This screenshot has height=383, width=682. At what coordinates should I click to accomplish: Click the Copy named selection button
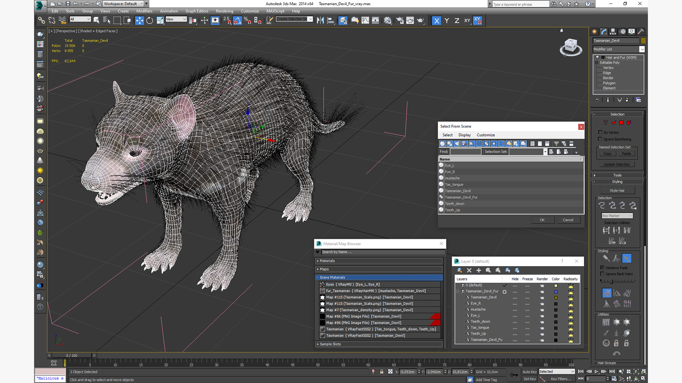607,154
